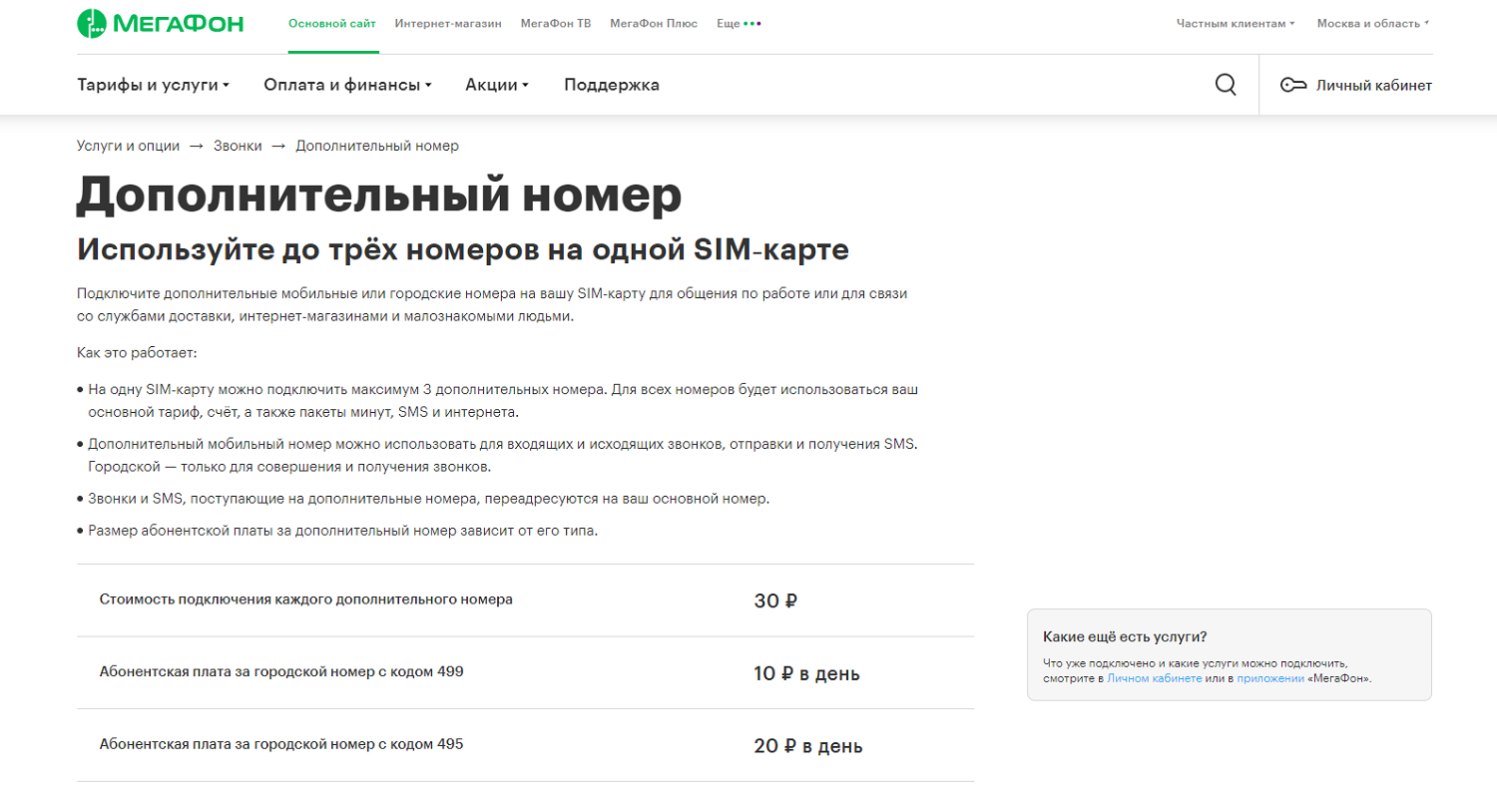The image size is (1497, 794).
Task: Expand Тарифы и услуги menu
Action: click(153, 85)
